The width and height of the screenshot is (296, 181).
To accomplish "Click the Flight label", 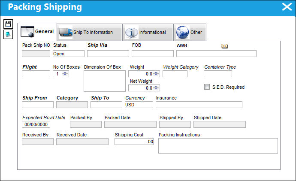I will pos(30,67).
